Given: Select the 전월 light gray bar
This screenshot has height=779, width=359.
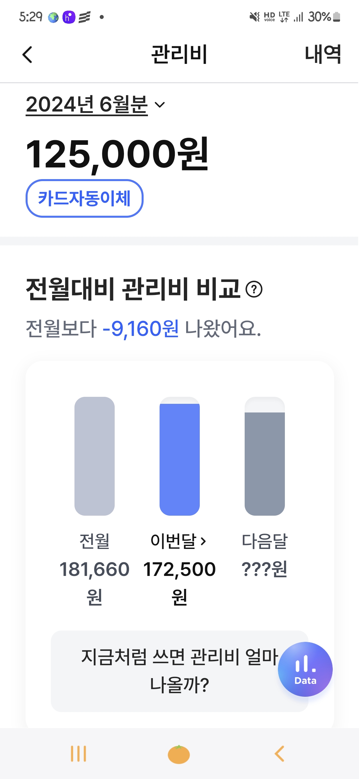Looking at the screenshot, I should click(94, 456).
